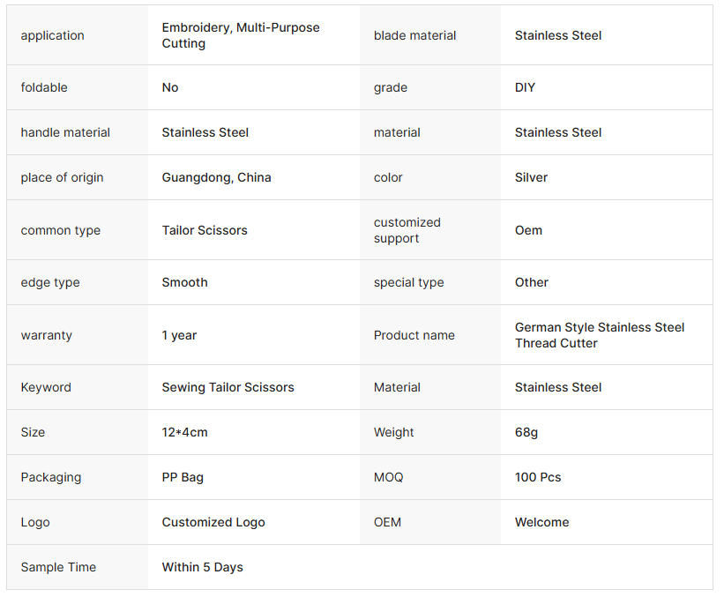
Task: Click 'Guangdong, China' origin value
Action: (x=216, y=178)
